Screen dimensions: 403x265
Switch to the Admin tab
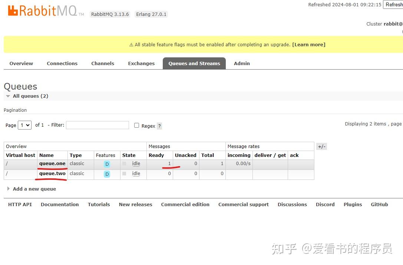click(242, 63)
